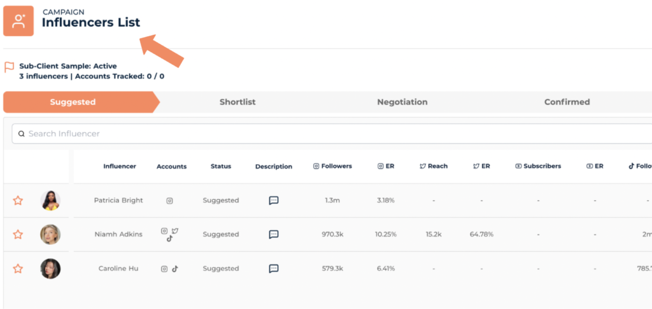Image resolution: width=652 pixels, height=309 pixels.
Task: Click Niamh Adkins' TikTok account icon
Action: click(169, 239)
